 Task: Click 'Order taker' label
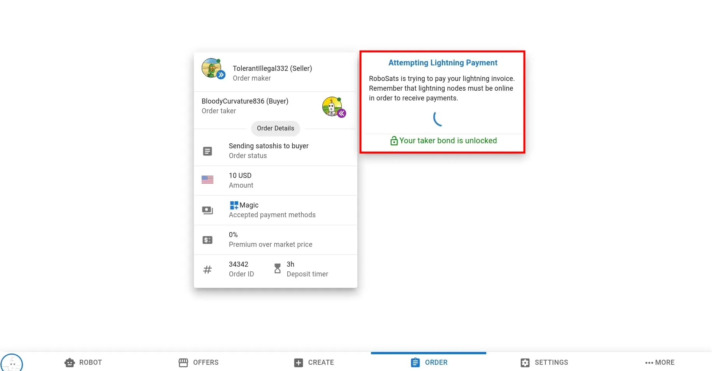pyautogui.click(x=219, y=111)
